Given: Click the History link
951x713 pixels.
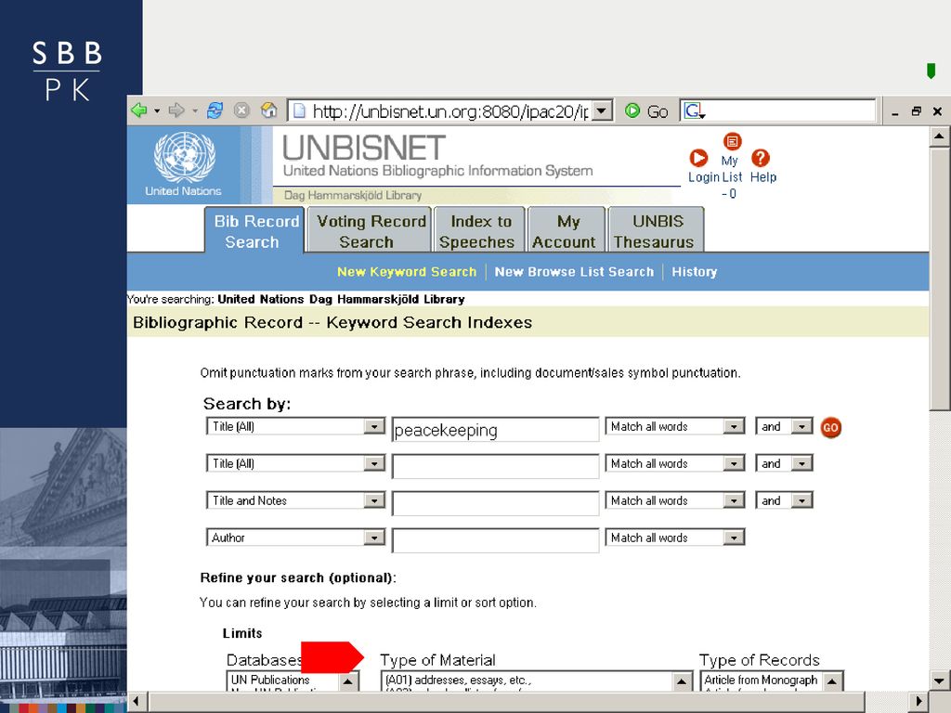Looking at the screenshot, I should click(695, 272).
